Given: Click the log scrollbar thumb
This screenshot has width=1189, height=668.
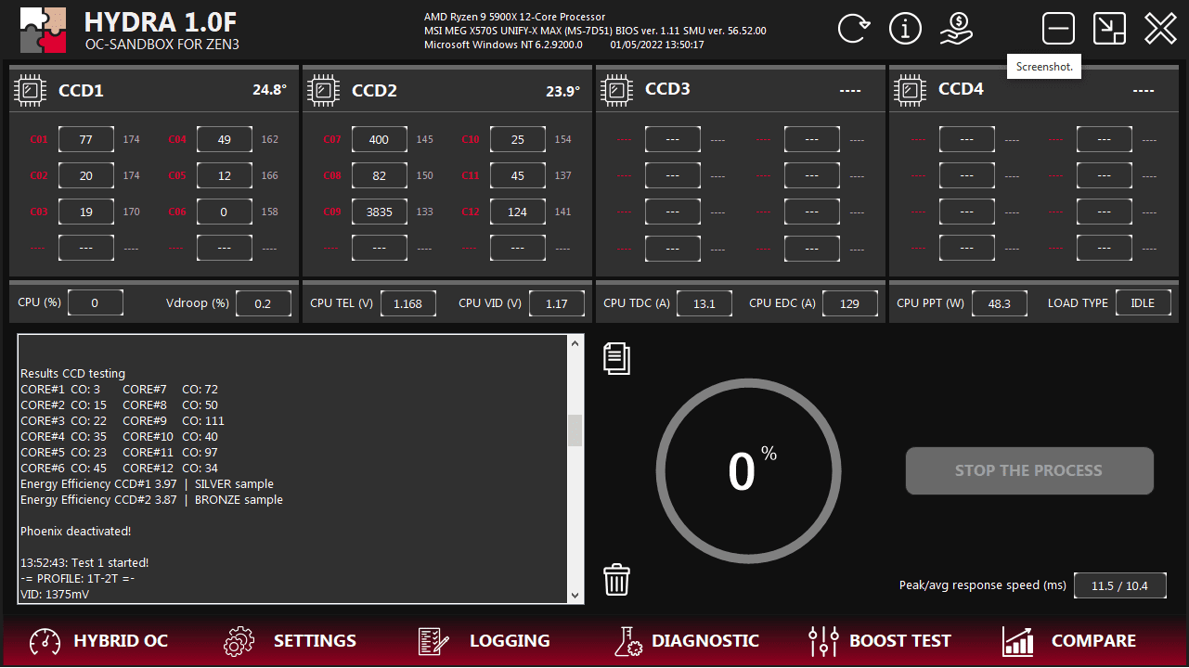Looking at the screenshot, I should point(575,430).
